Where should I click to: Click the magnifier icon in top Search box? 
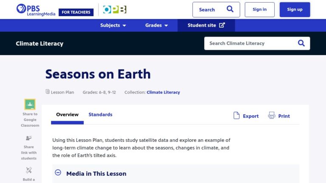(x=230, y=9)
